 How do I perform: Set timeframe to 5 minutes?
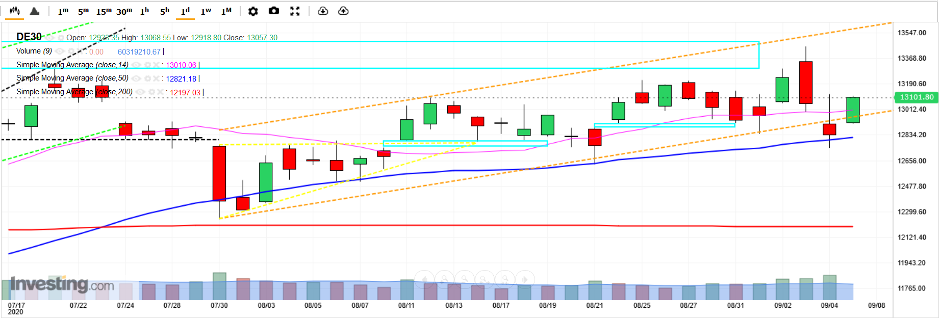pos(83,11)
